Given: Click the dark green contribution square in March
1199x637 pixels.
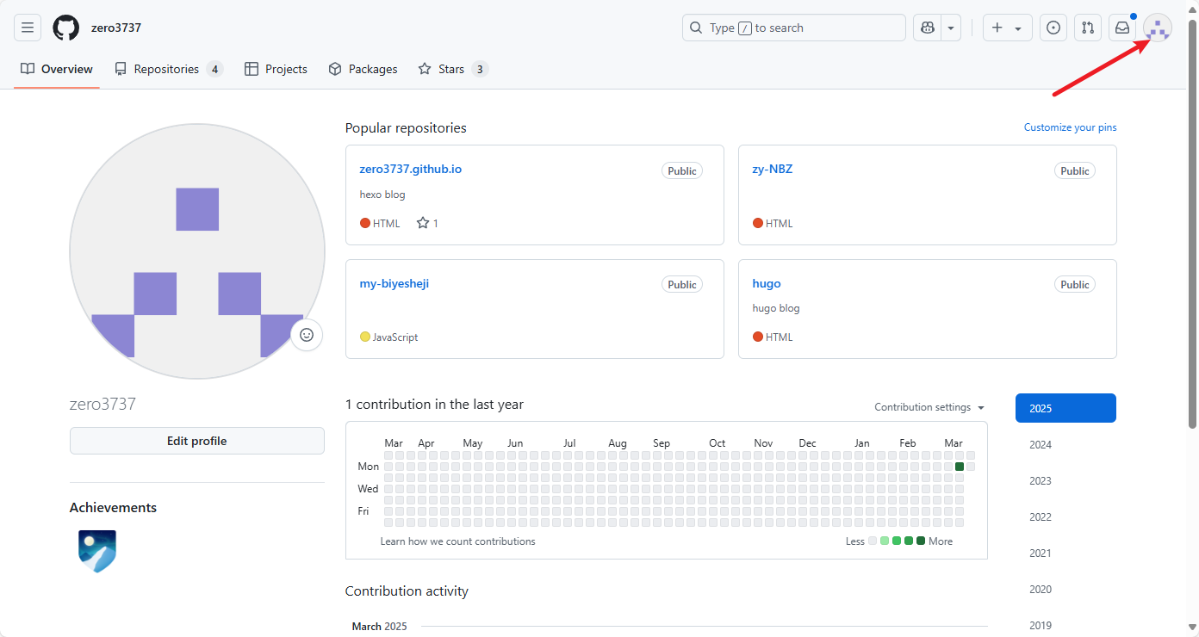Looking at the screenshot, I should click(x=960, y=467).
